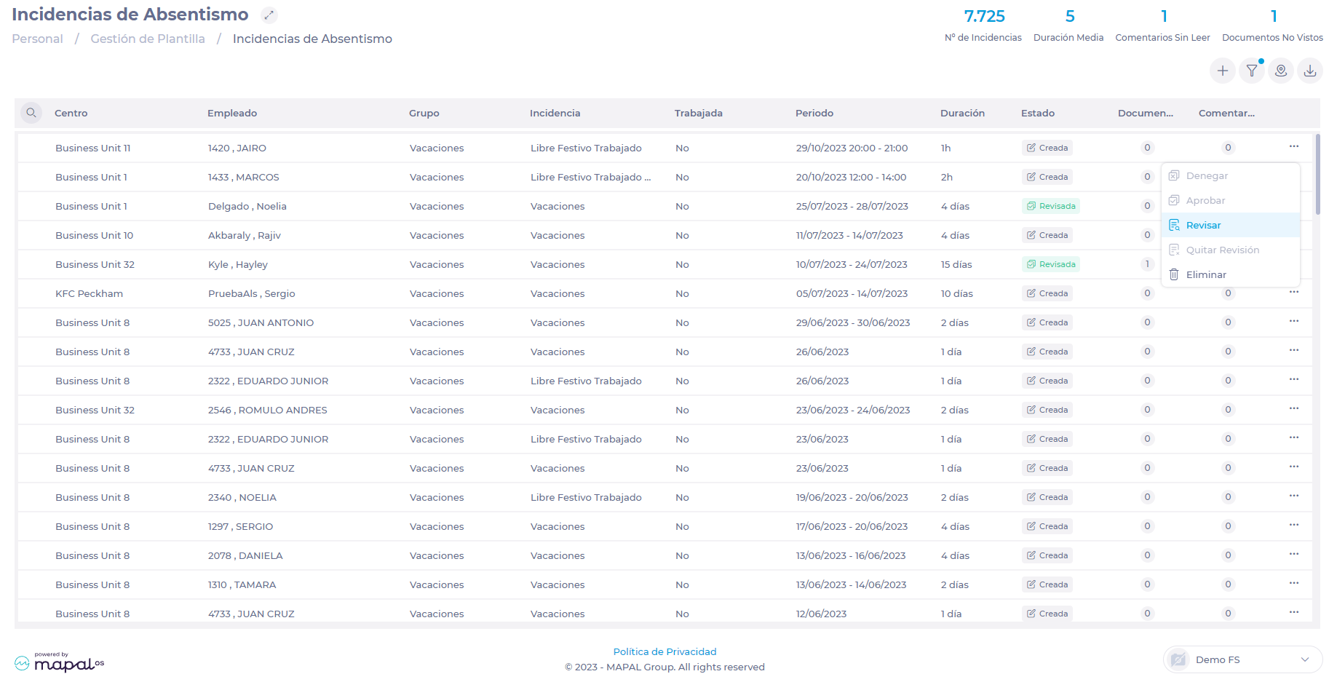Select Aprobar in the context menu
This screenshot has width=1329, height=682.
click(1231, 200)
